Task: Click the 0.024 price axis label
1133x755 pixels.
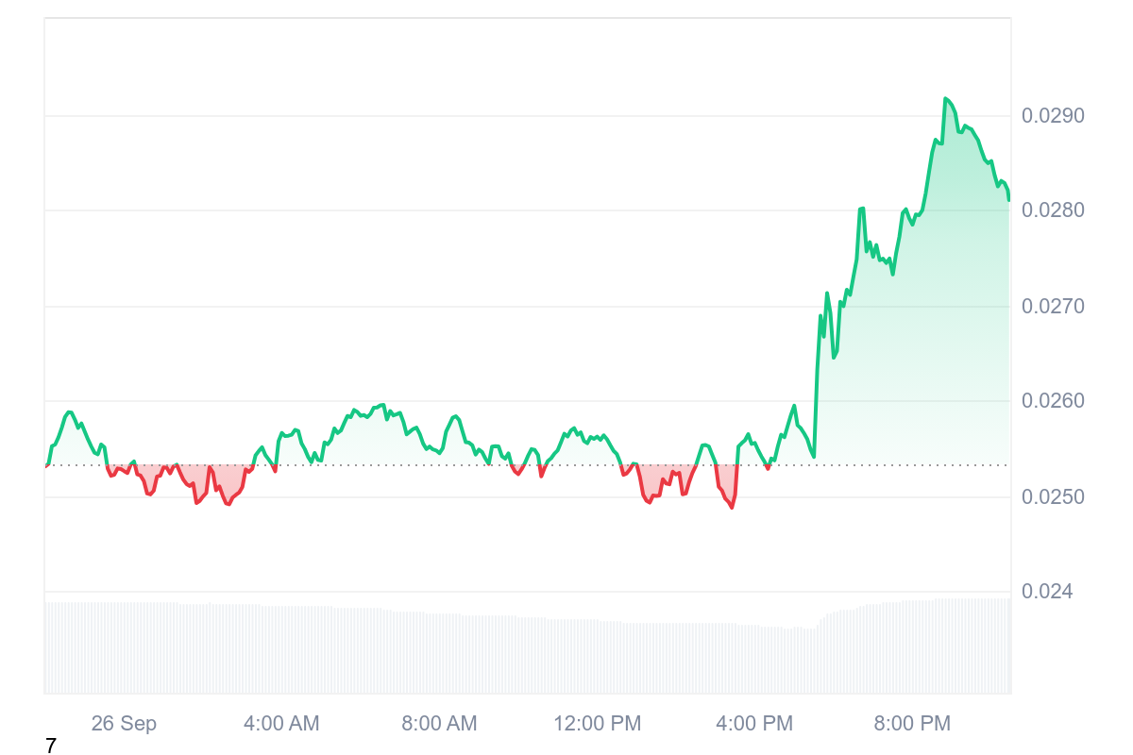Action: [1048, 592]
